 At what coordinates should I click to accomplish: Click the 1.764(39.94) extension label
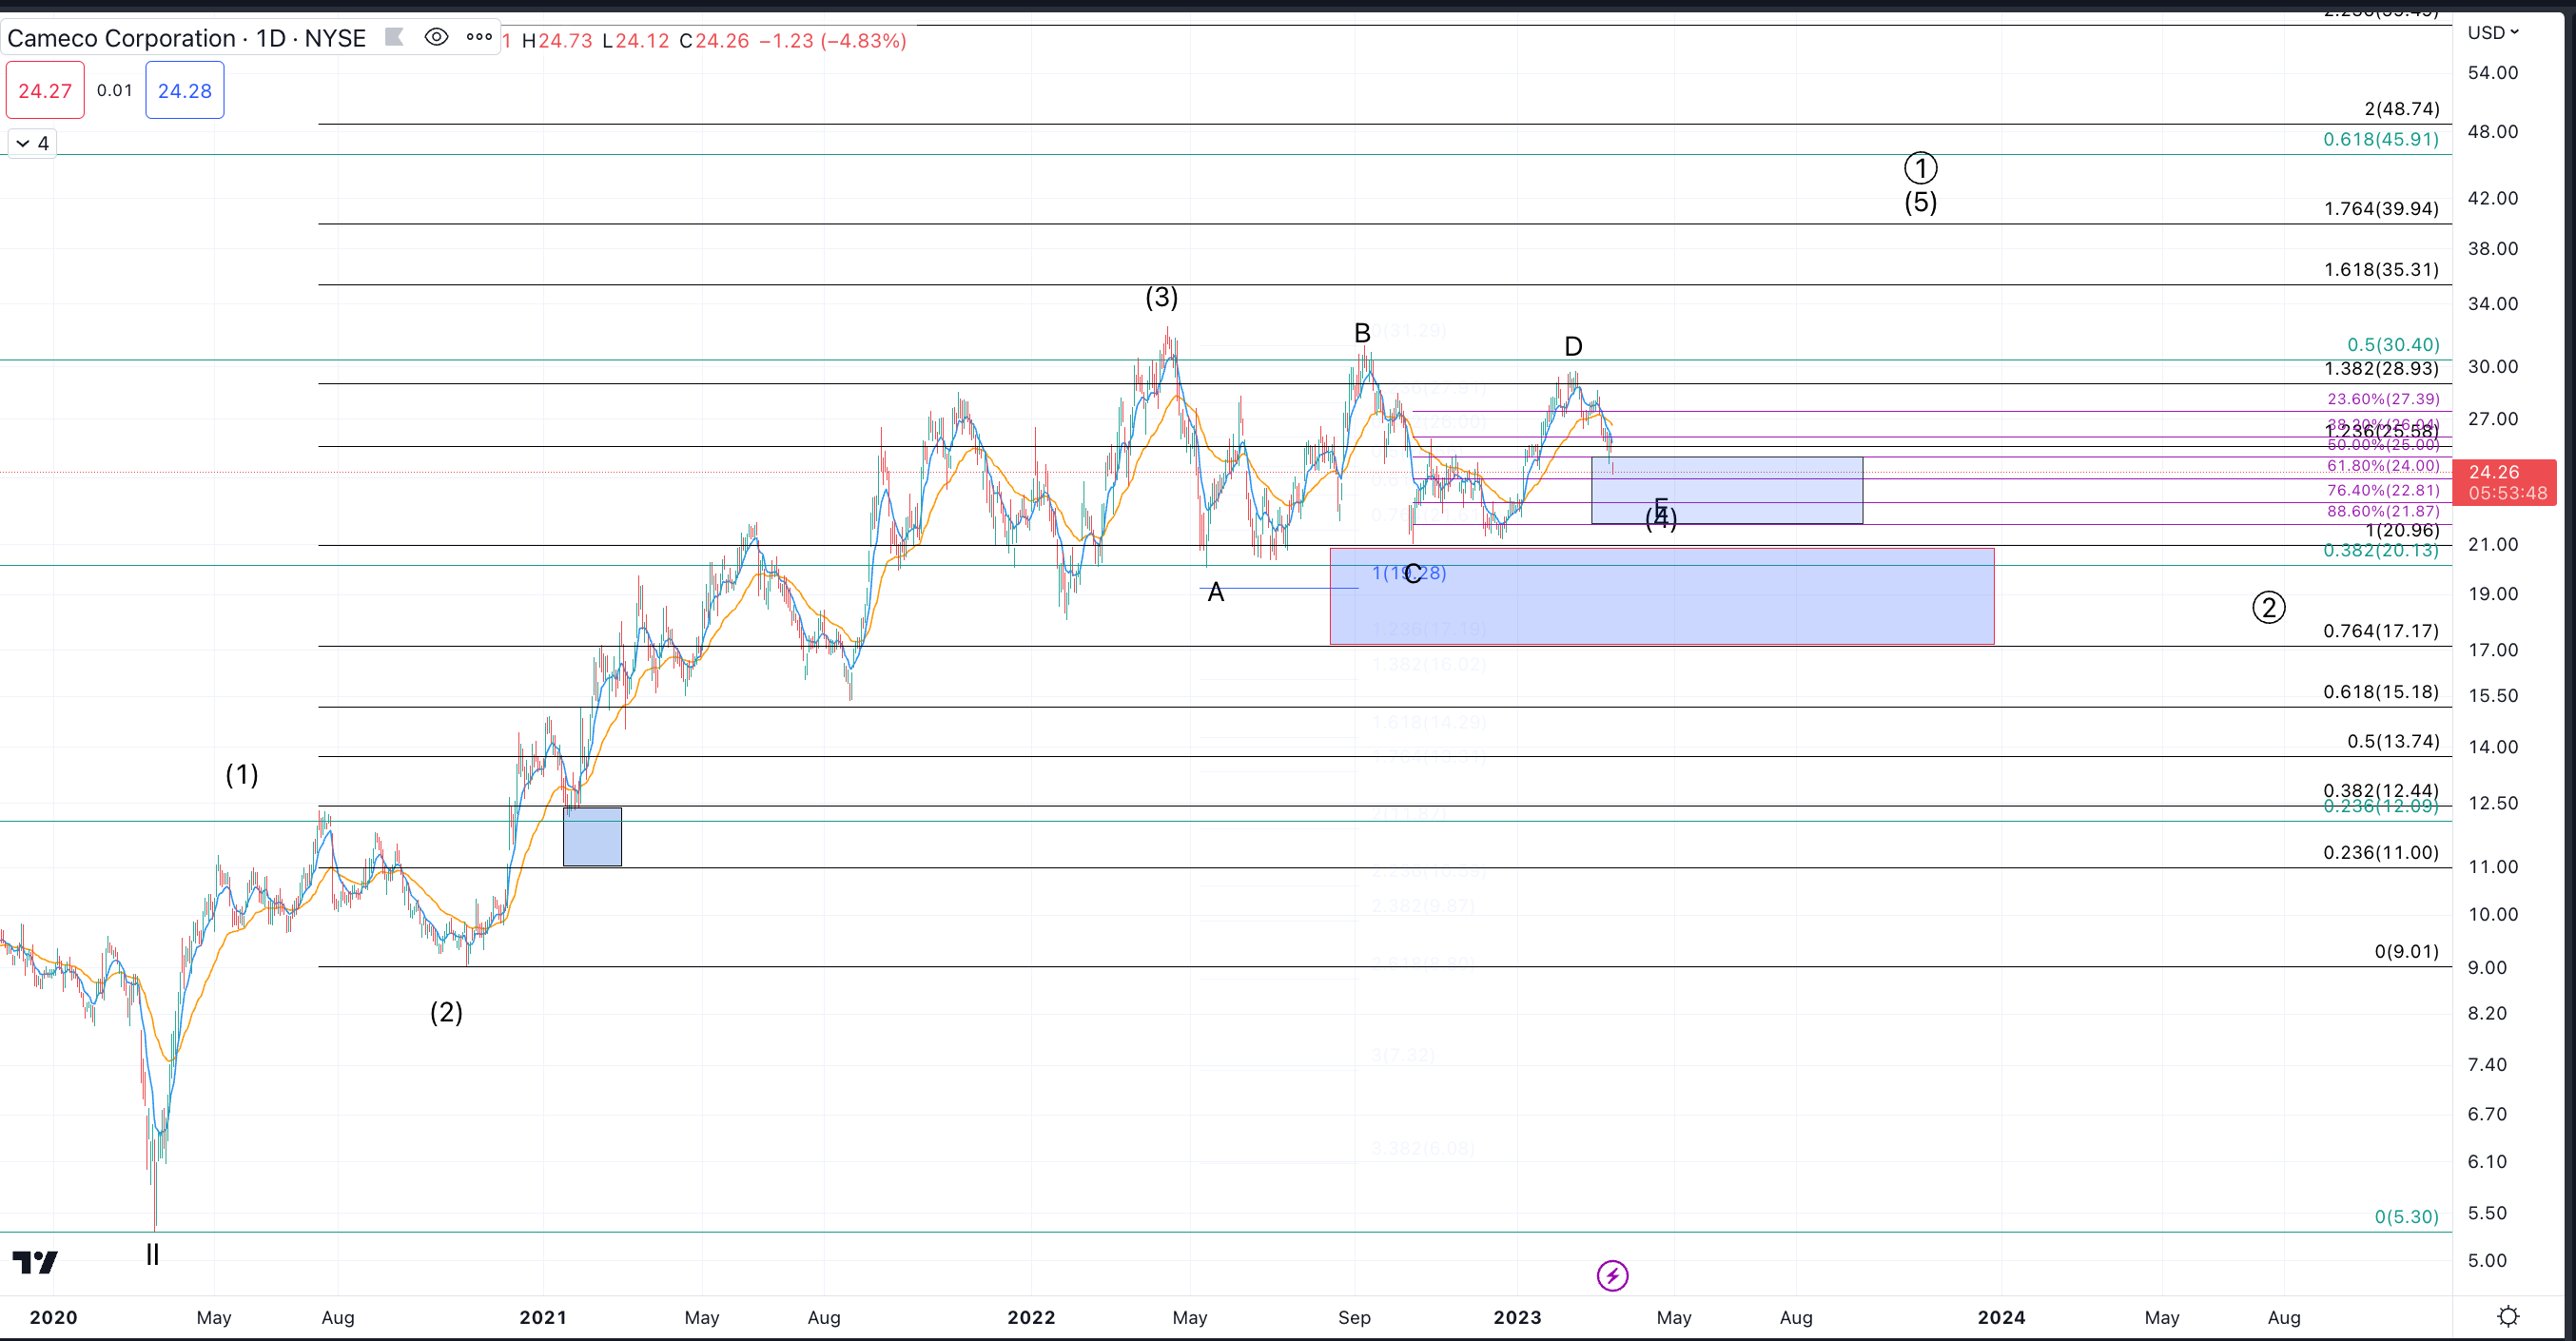[x=2380, y=209]
